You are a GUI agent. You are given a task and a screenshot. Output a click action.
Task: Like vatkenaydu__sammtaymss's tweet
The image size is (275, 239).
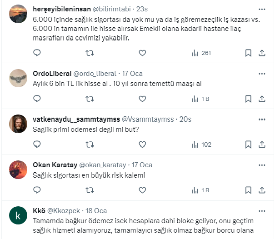(142, 145)
